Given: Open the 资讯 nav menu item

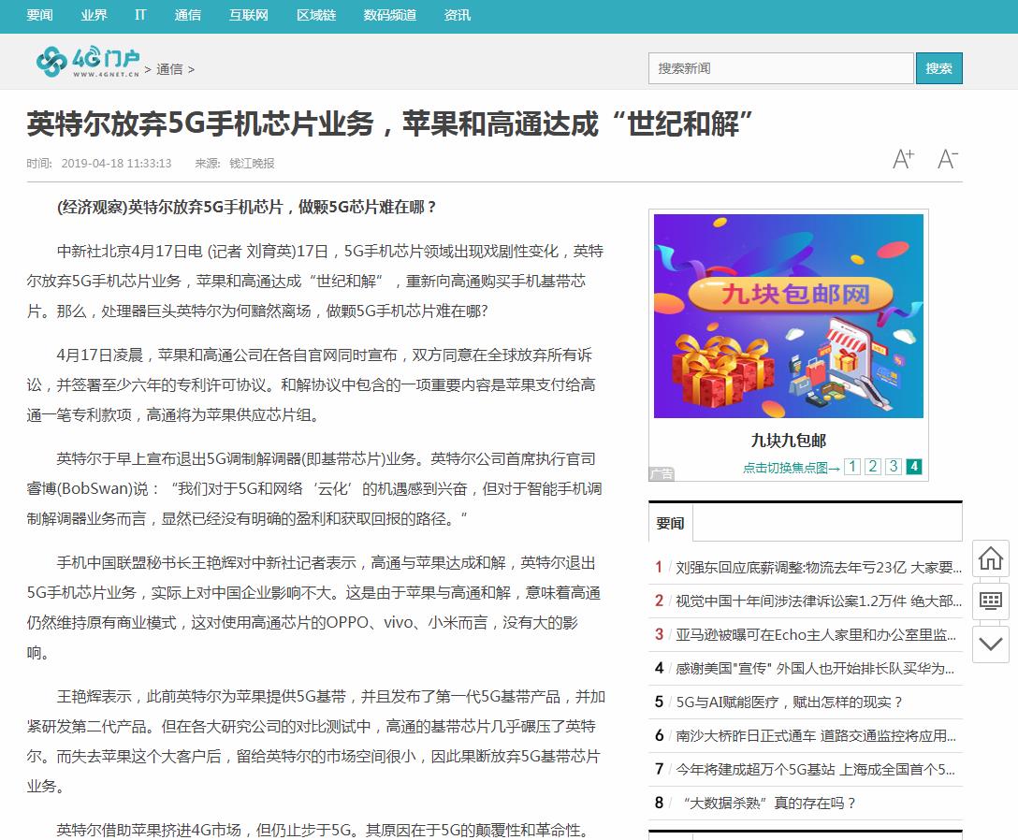Looking at the screenshot, I should click(x=457, y=15).
